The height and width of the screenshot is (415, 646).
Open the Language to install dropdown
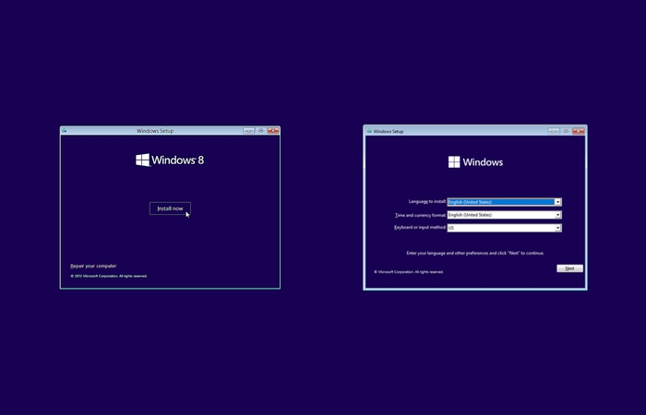click(504, 202)
